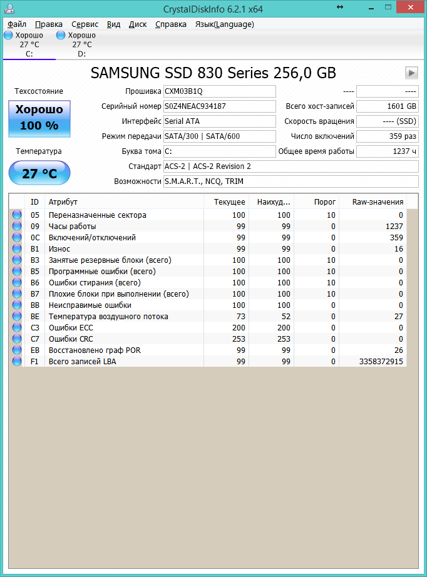Select the Включений/отключений row
Viewport: 427px width, 577px height.
(208, 237)
